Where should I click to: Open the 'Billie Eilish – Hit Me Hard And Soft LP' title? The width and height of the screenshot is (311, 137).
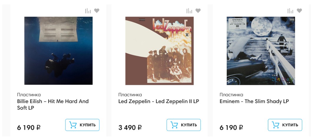coord(53,105)
